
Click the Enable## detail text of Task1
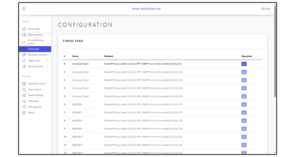[143, 64]
